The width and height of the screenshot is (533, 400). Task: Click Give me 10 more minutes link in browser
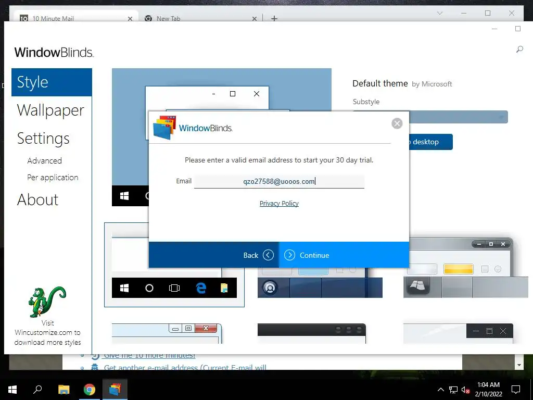point(149,355)
